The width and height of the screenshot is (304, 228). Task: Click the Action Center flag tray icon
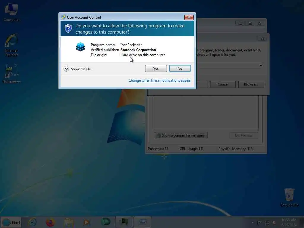click(259, 222)
